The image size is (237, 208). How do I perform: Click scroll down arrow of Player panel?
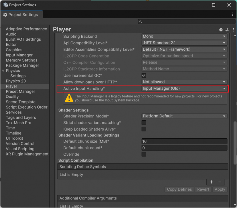(235, 205)
